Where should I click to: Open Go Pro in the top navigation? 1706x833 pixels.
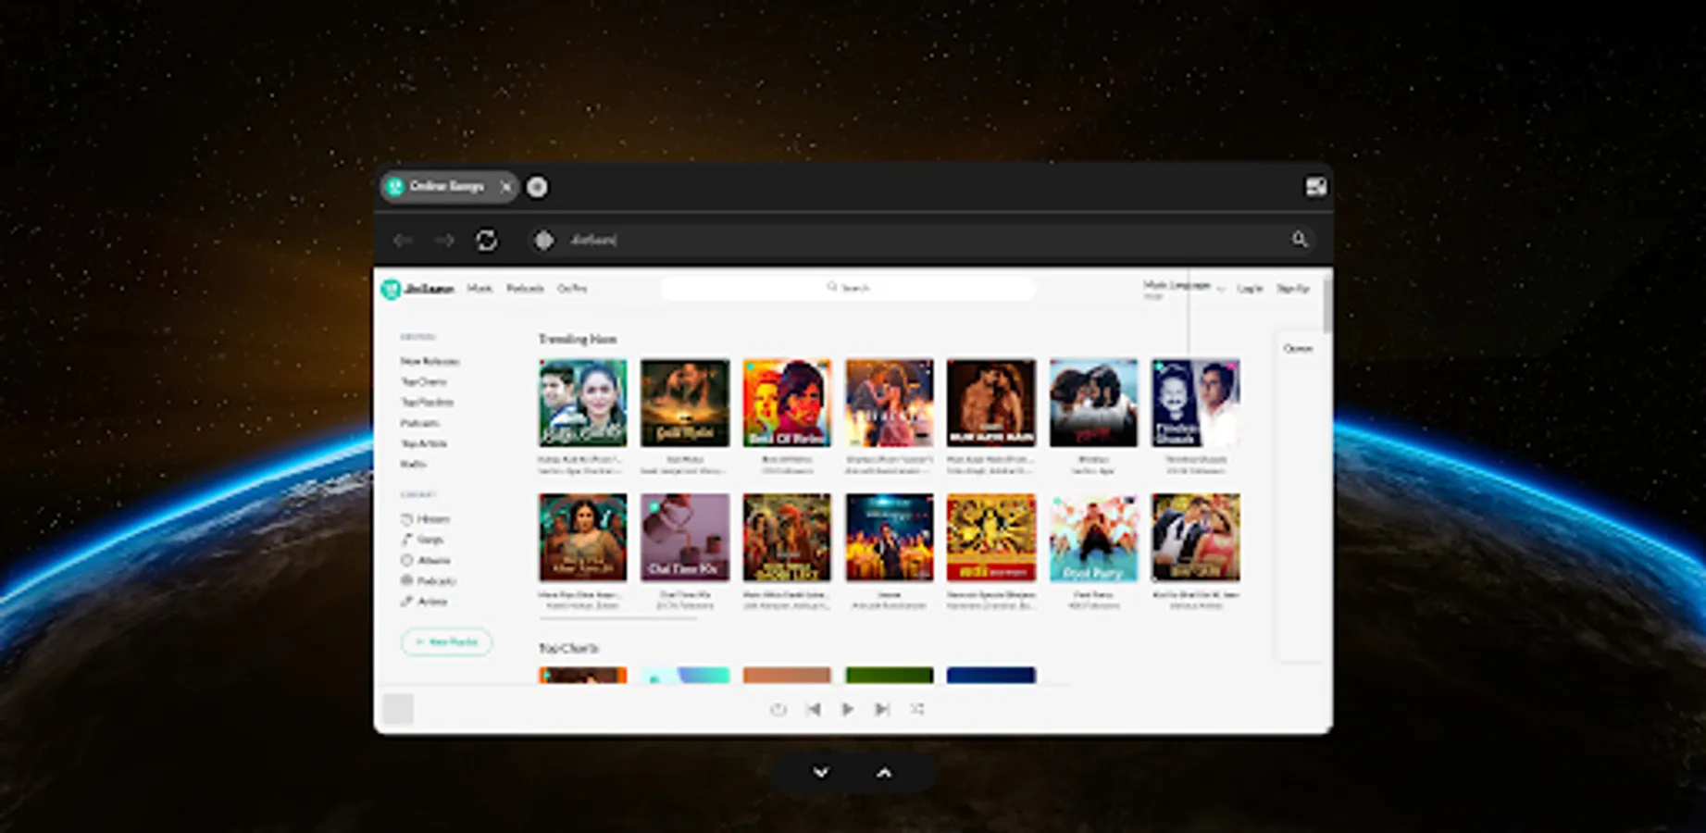[571, 289]
